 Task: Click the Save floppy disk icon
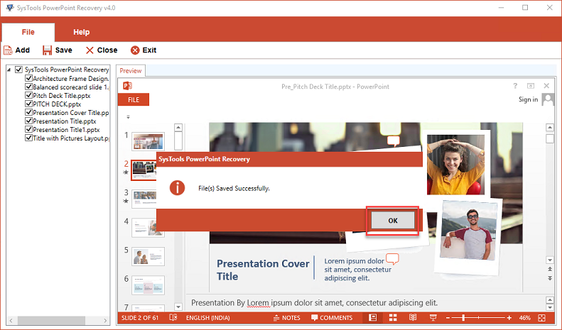[47, 50]
